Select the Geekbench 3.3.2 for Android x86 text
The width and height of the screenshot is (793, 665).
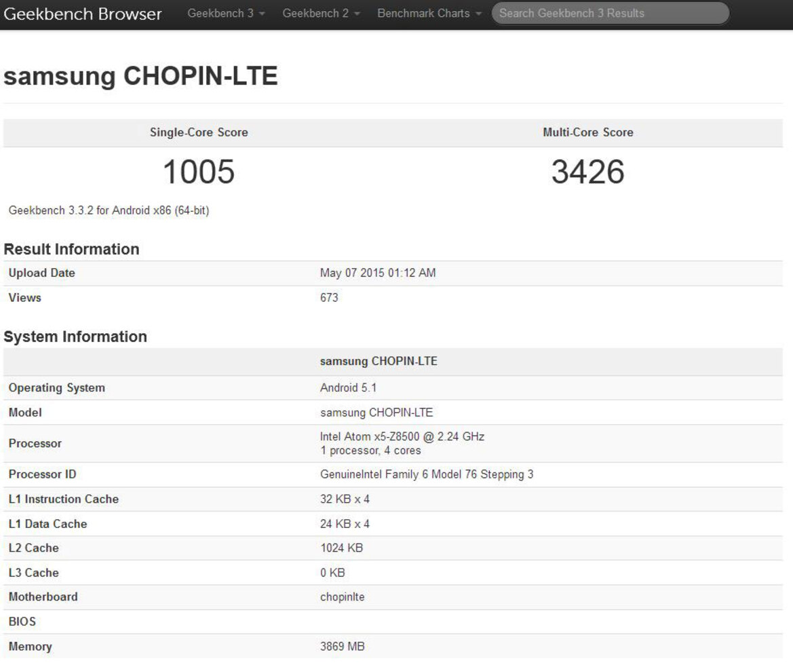pyautogui.click(x=109, y=210)
